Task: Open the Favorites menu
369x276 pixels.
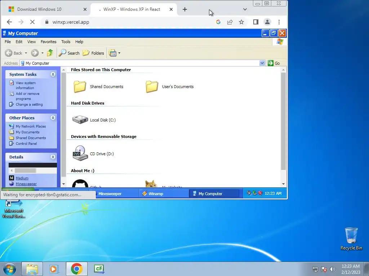Action: (49, 42)
